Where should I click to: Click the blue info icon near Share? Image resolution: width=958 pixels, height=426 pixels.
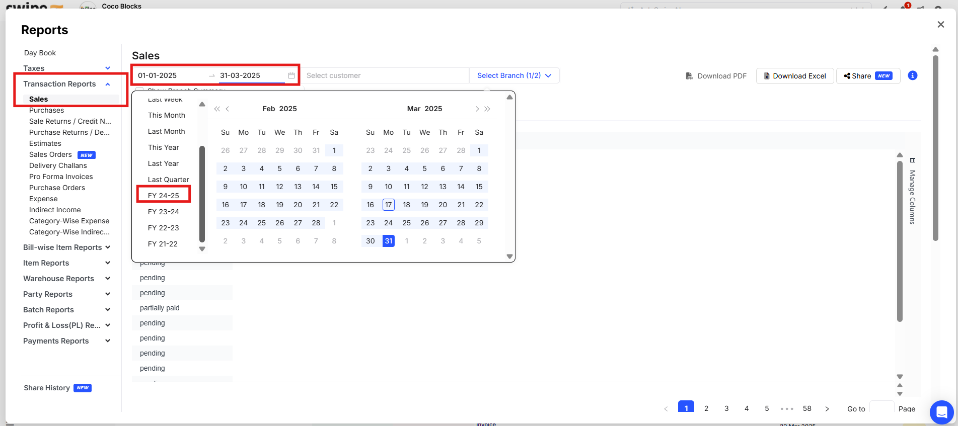click(913, 75)
